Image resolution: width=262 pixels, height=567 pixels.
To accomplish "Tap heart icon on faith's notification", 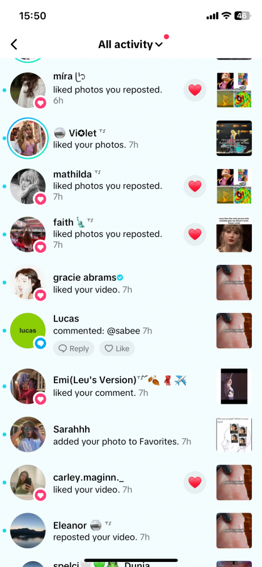I will point(195,234).
